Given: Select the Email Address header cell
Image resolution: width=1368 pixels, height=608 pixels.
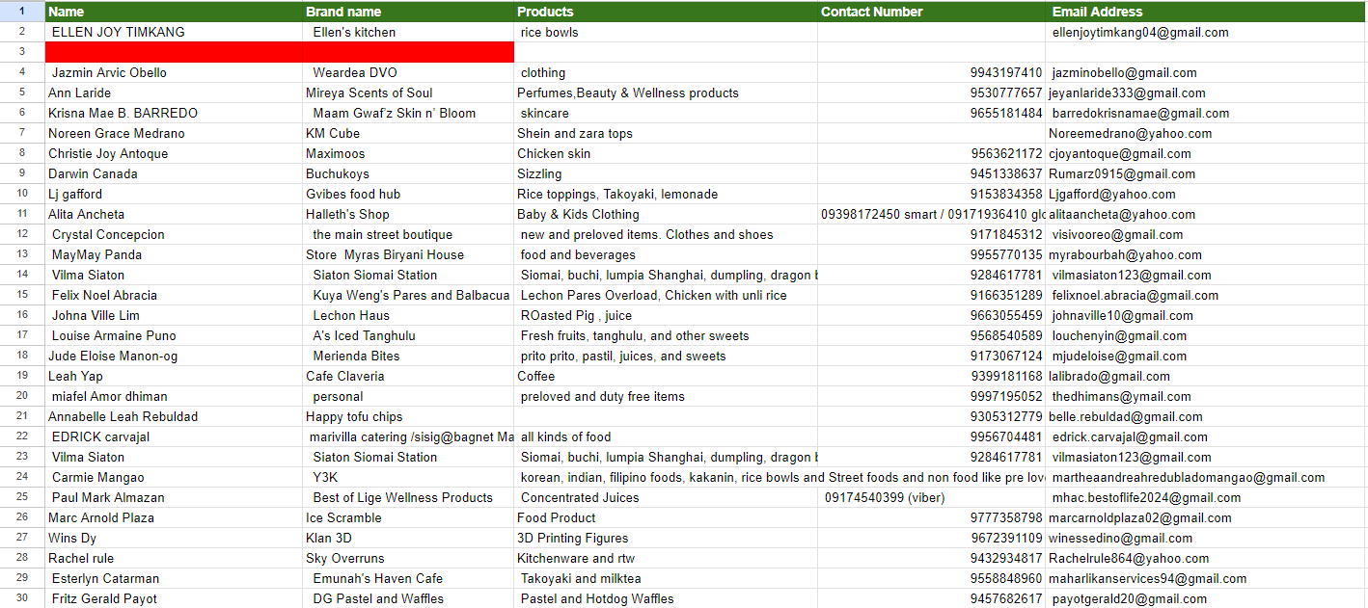Looking at the screenshot, I should [1207, 12].
